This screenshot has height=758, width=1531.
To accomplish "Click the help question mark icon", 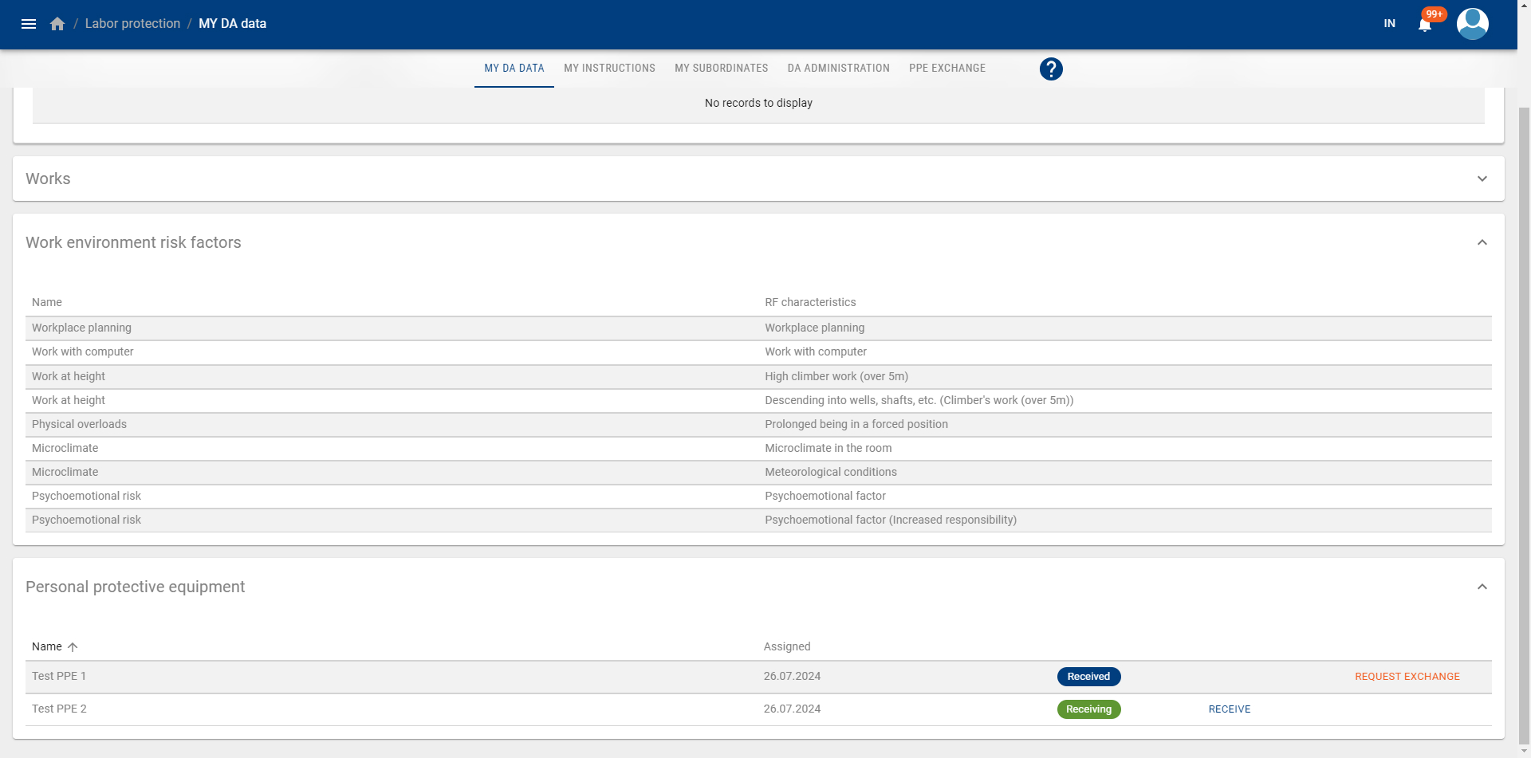I will [x=1051, y=69].
